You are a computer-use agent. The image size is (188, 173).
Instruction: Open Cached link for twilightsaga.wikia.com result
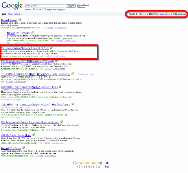(x=49, y=130)
